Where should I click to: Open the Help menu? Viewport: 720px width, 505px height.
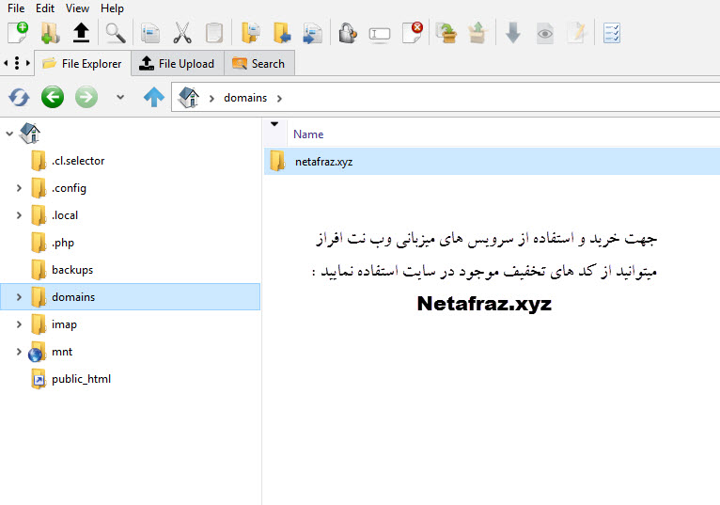112,8
